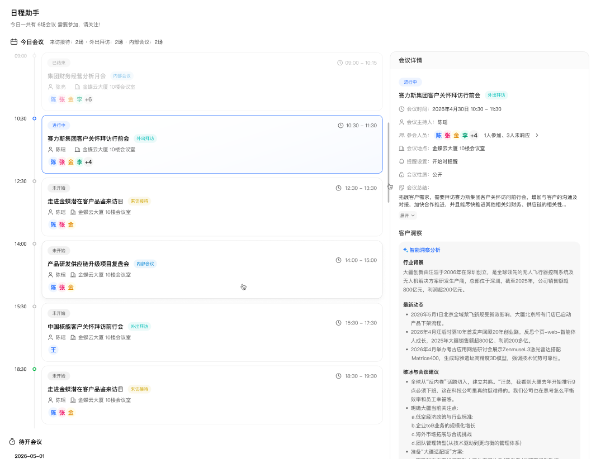Screen dimensions: 596x459
Task: Click the 内部会议 tag on 集团财务 card
Action: [122, 76]
